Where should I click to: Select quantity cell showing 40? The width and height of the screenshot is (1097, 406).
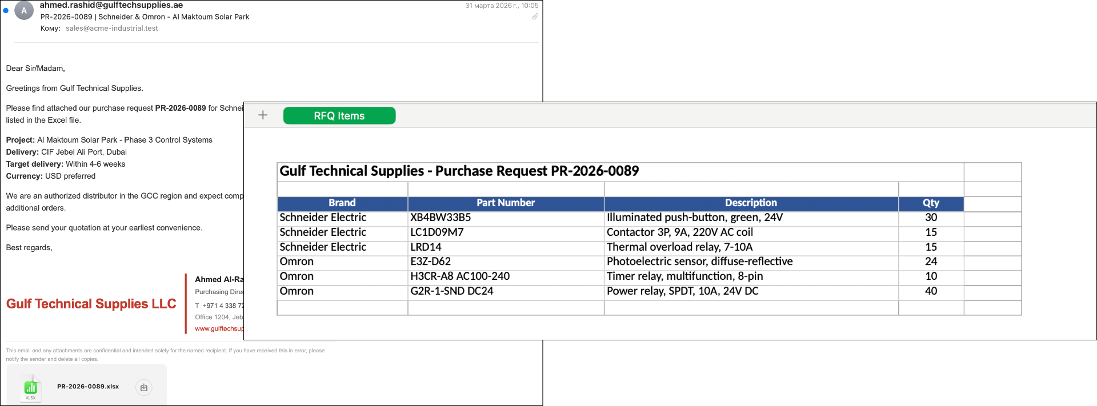tap(931, 291)
